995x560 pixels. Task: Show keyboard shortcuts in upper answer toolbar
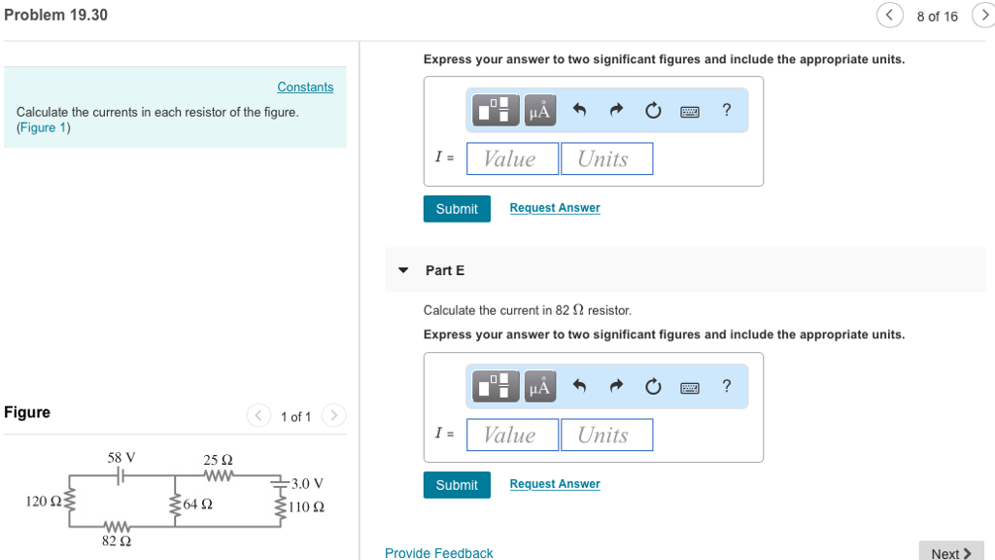[690, 112]
